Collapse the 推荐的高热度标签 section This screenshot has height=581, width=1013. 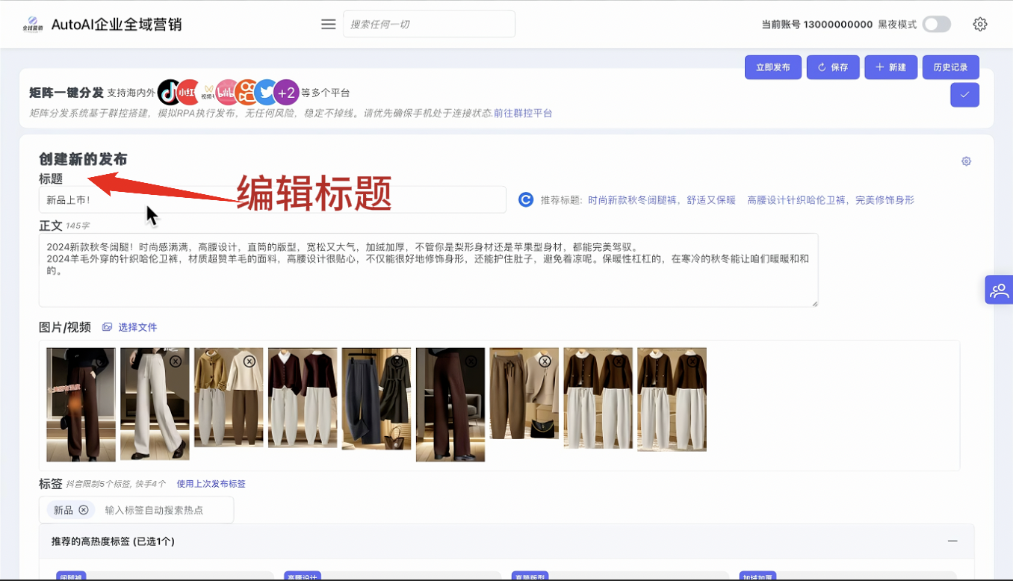click(952, 541)
